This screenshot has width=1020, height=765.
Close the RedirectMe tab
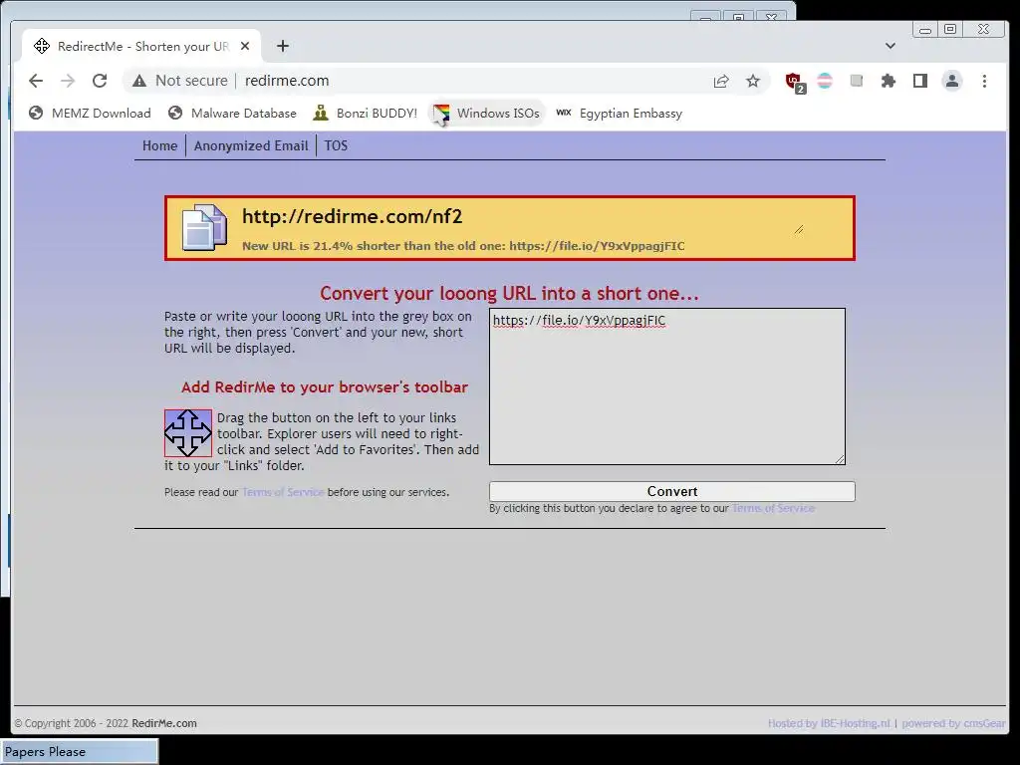pyautogui.click(x=245, y=46)
